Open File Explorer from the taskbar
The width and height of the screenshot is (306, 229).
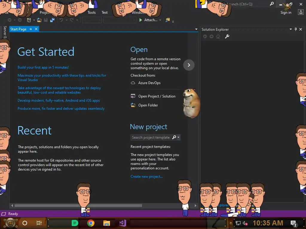click(107, 223)
